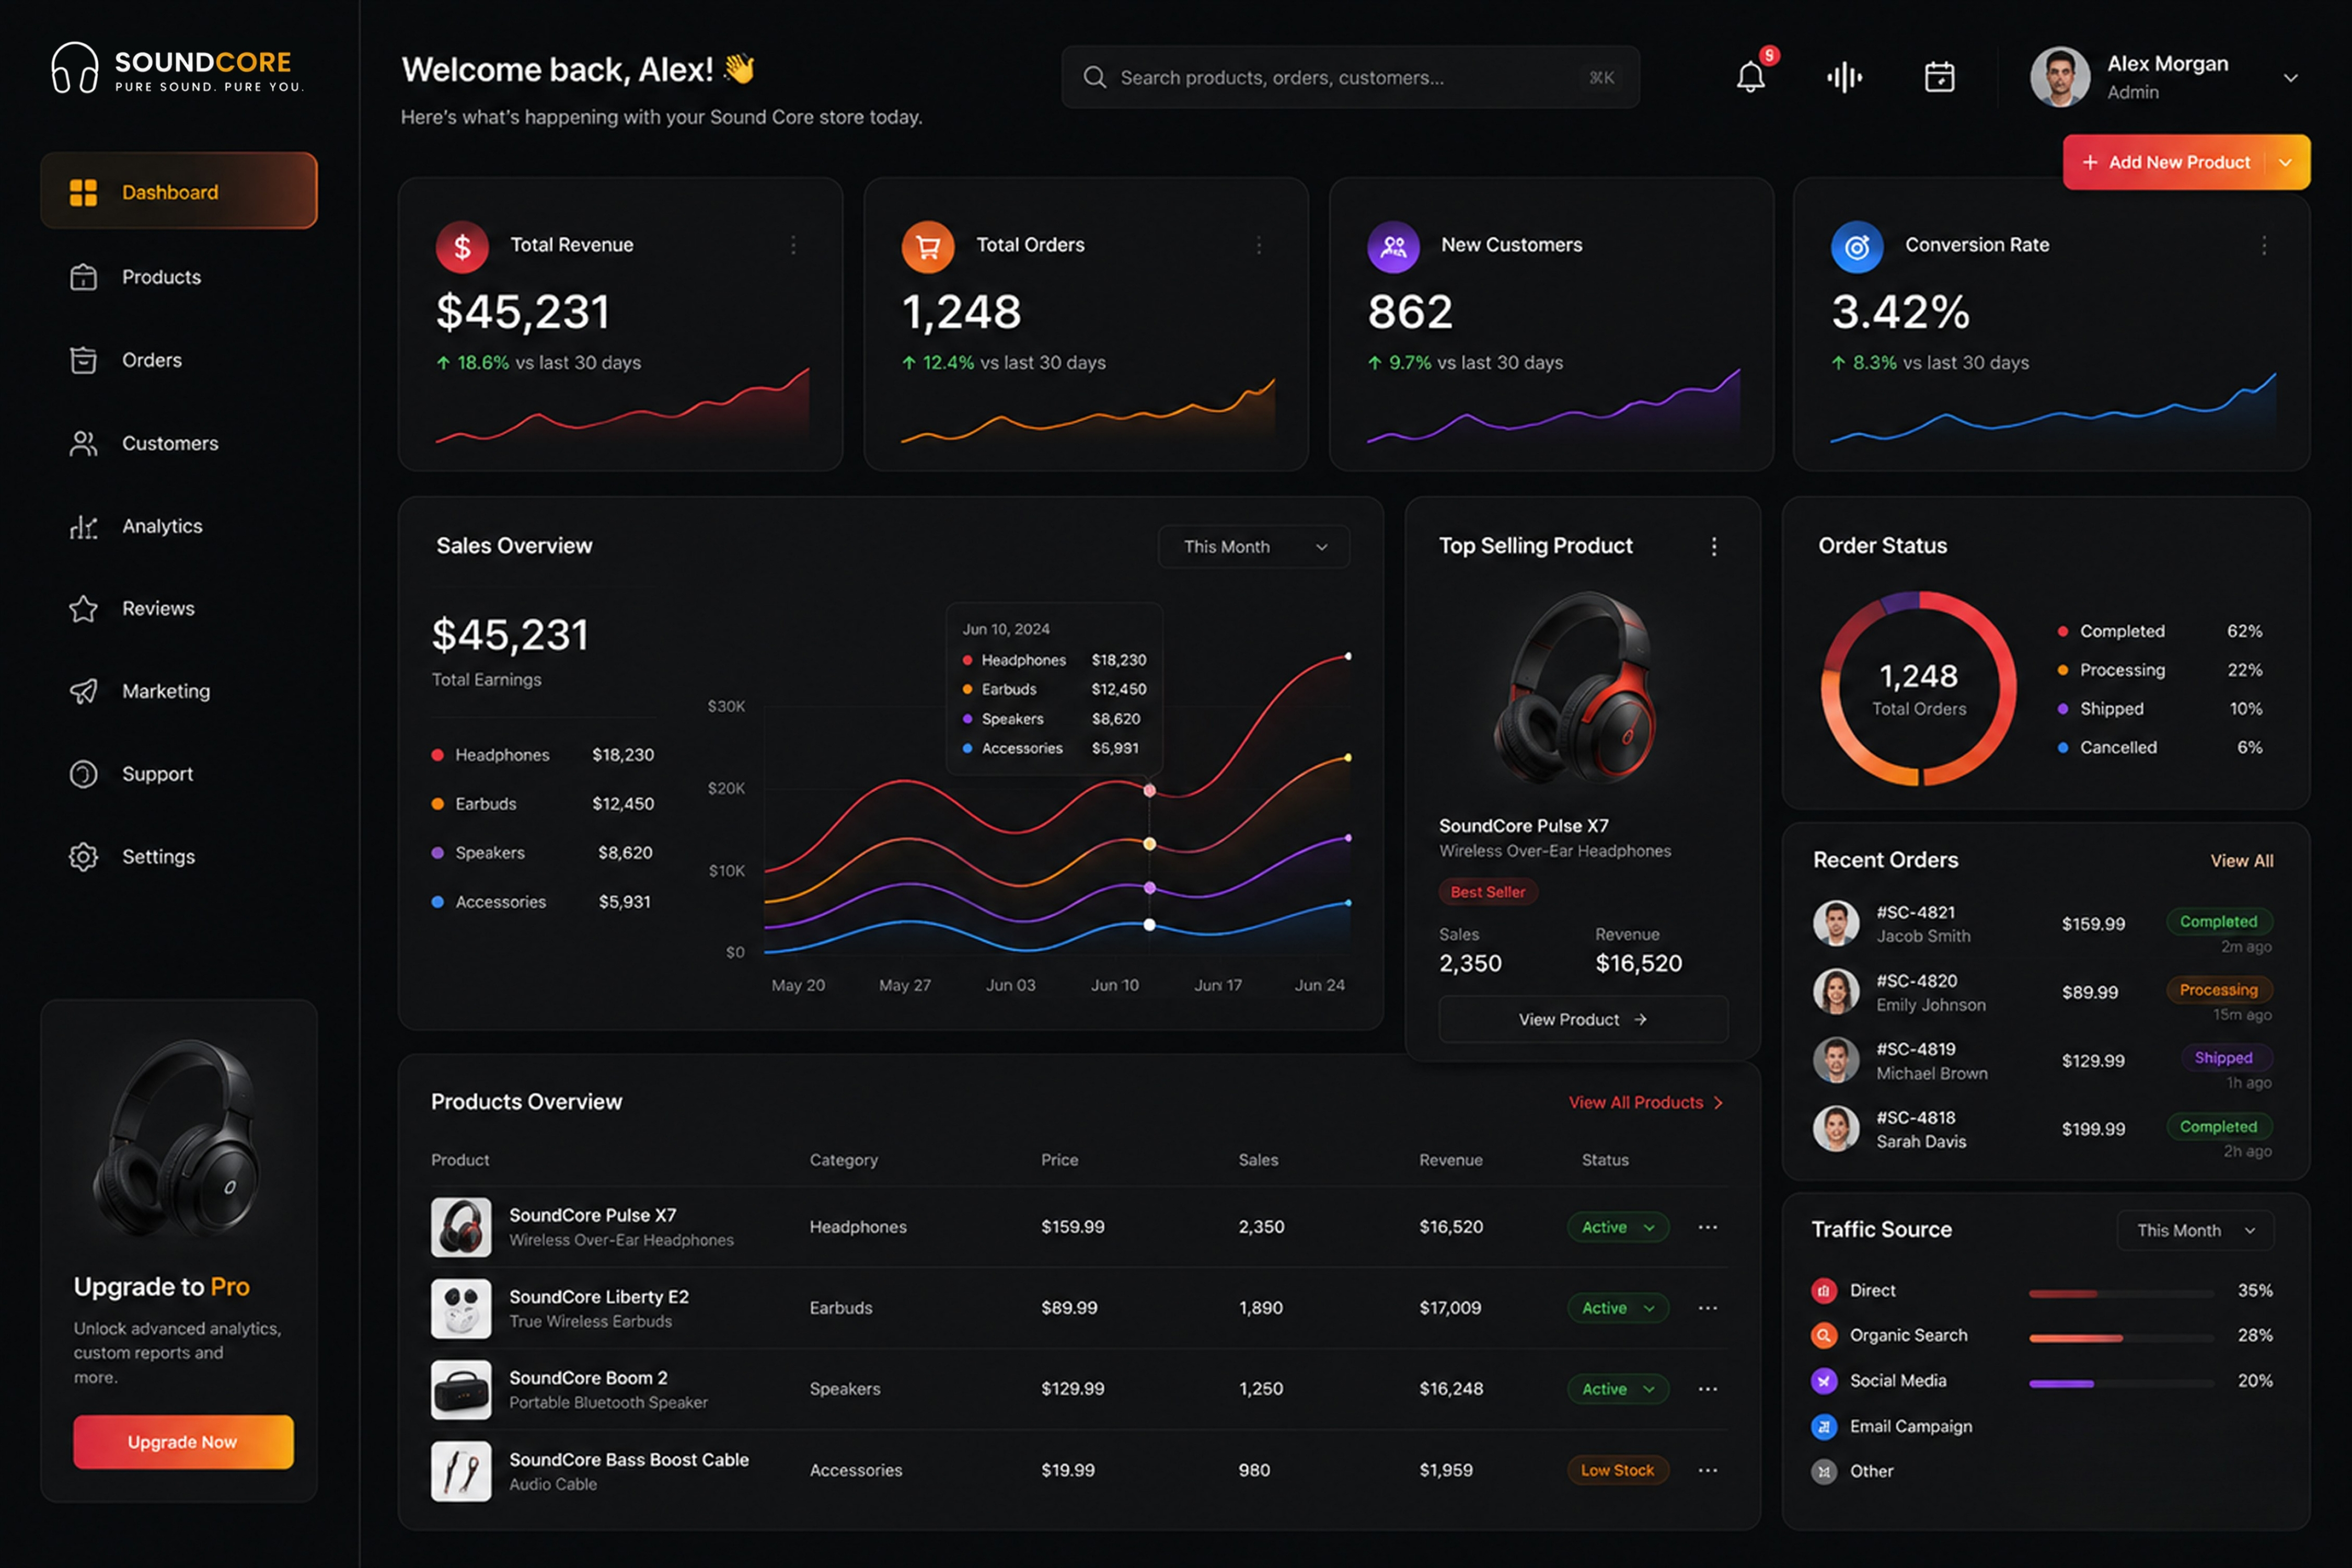Focus the search products input field
Viewport: 2352px width, 1568px height.
[x=1350, y=77]
